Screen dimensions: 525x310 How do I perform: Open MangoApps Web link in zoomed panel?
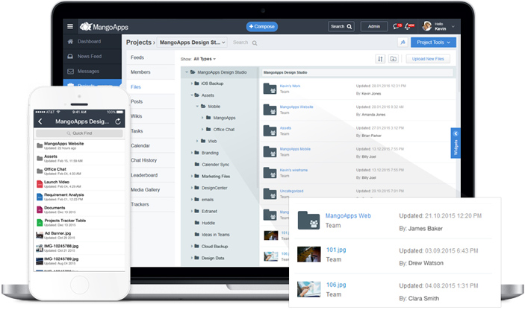click(x=348, y=216)
